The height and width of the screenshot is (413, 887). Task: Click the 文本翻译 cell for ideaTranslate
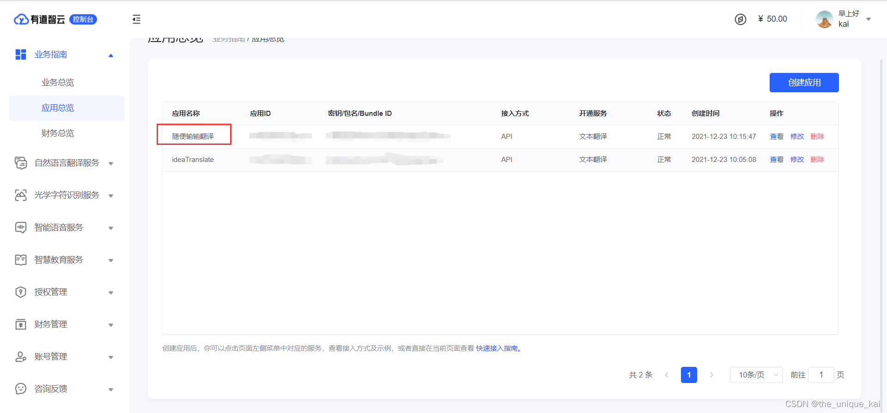[593, 160]
